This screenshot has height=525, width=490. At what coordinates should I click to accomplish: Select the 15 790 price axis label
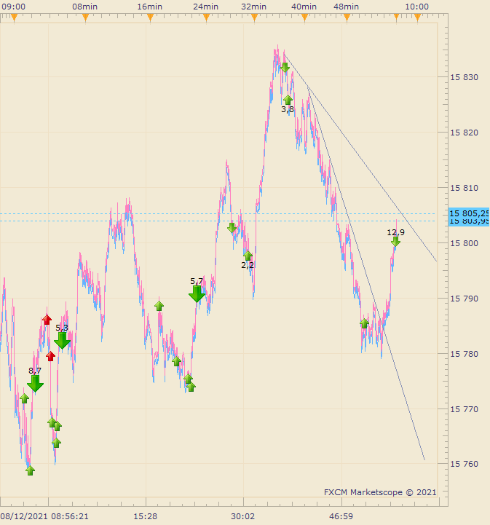[x=464, y=299]
